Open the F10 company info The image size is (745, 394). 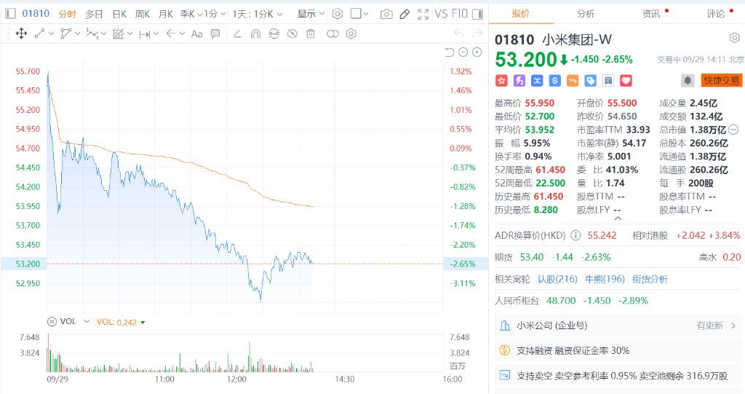coord(460,14)
